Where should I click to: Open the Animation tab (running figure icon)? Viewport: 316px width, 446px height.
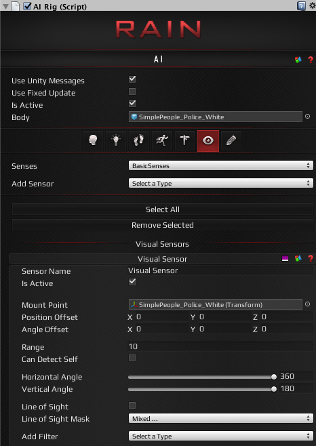point(162,140)
